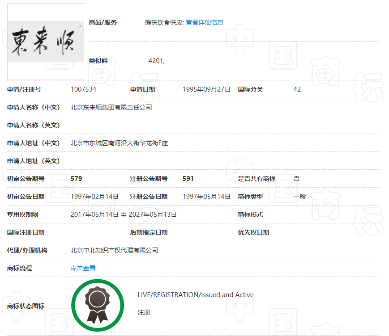Open the 查看详细信息 link
Viewport: 389px width, 336px height.
205,22
